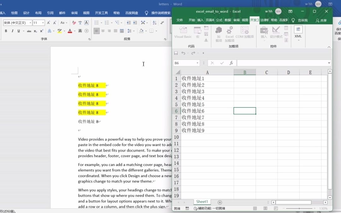
Task: Open the font size dropdown in Word
Action: pos(42,23)
